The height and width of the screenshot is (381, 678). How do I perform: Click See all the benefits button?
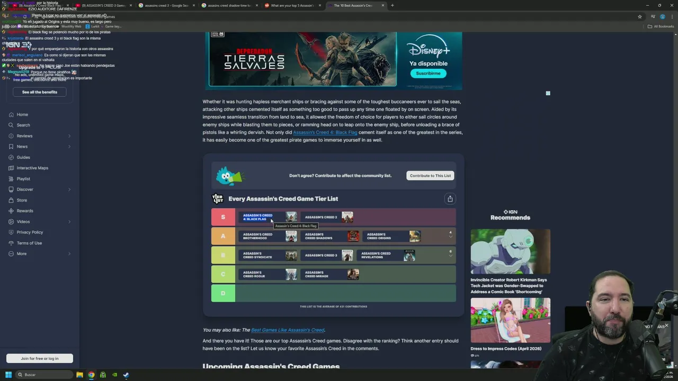40,92
